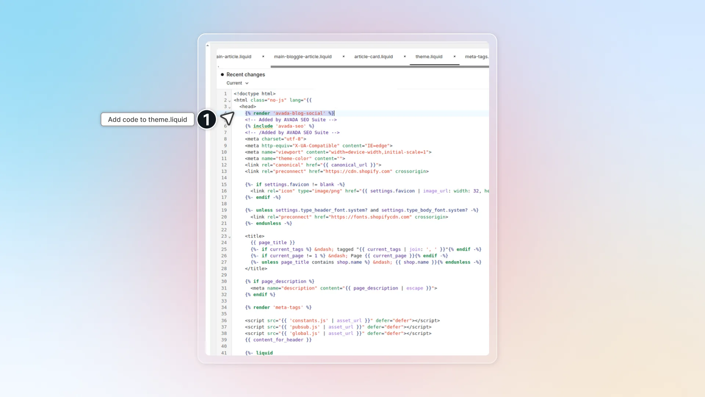Click the </title> closing tag line
The width and height of the screenshot is (705, 397).
pos(256,269)
